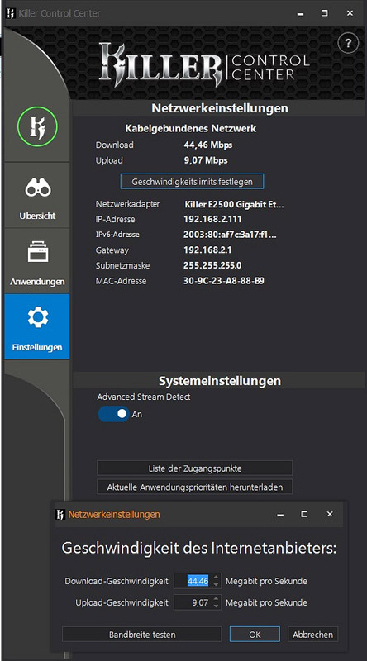
Task: Decrease Upload-Geschwindigkeit with down arrow
Action: pos(216,606)
